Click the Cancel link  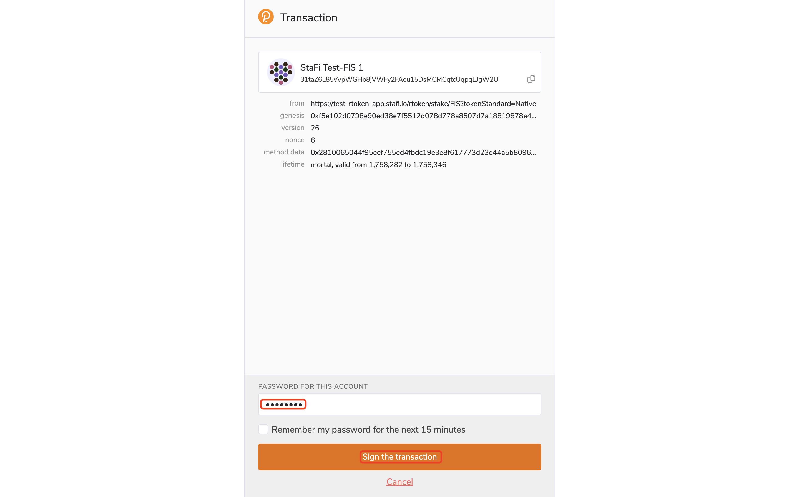click(x=399, y=481)
